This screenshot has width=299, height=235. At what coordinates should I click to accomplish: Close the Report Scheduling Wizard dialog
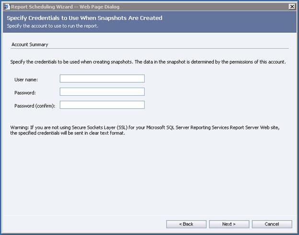tap(292, 6)
